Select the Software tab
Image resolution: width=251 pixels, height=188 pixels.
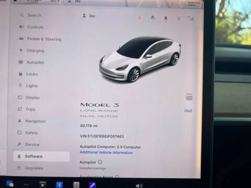[x=41, y=156]
